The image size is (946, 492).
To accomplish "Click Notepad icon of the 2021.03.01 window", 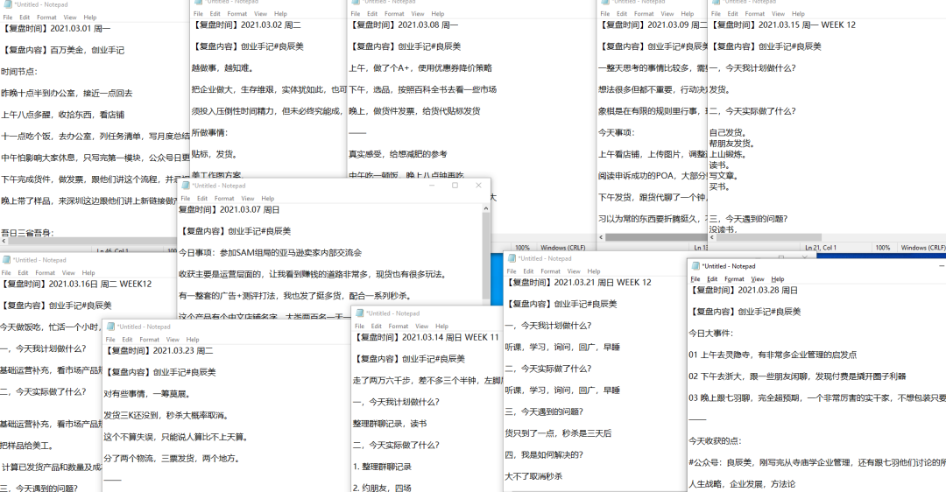I will click(x=8, y=4).
